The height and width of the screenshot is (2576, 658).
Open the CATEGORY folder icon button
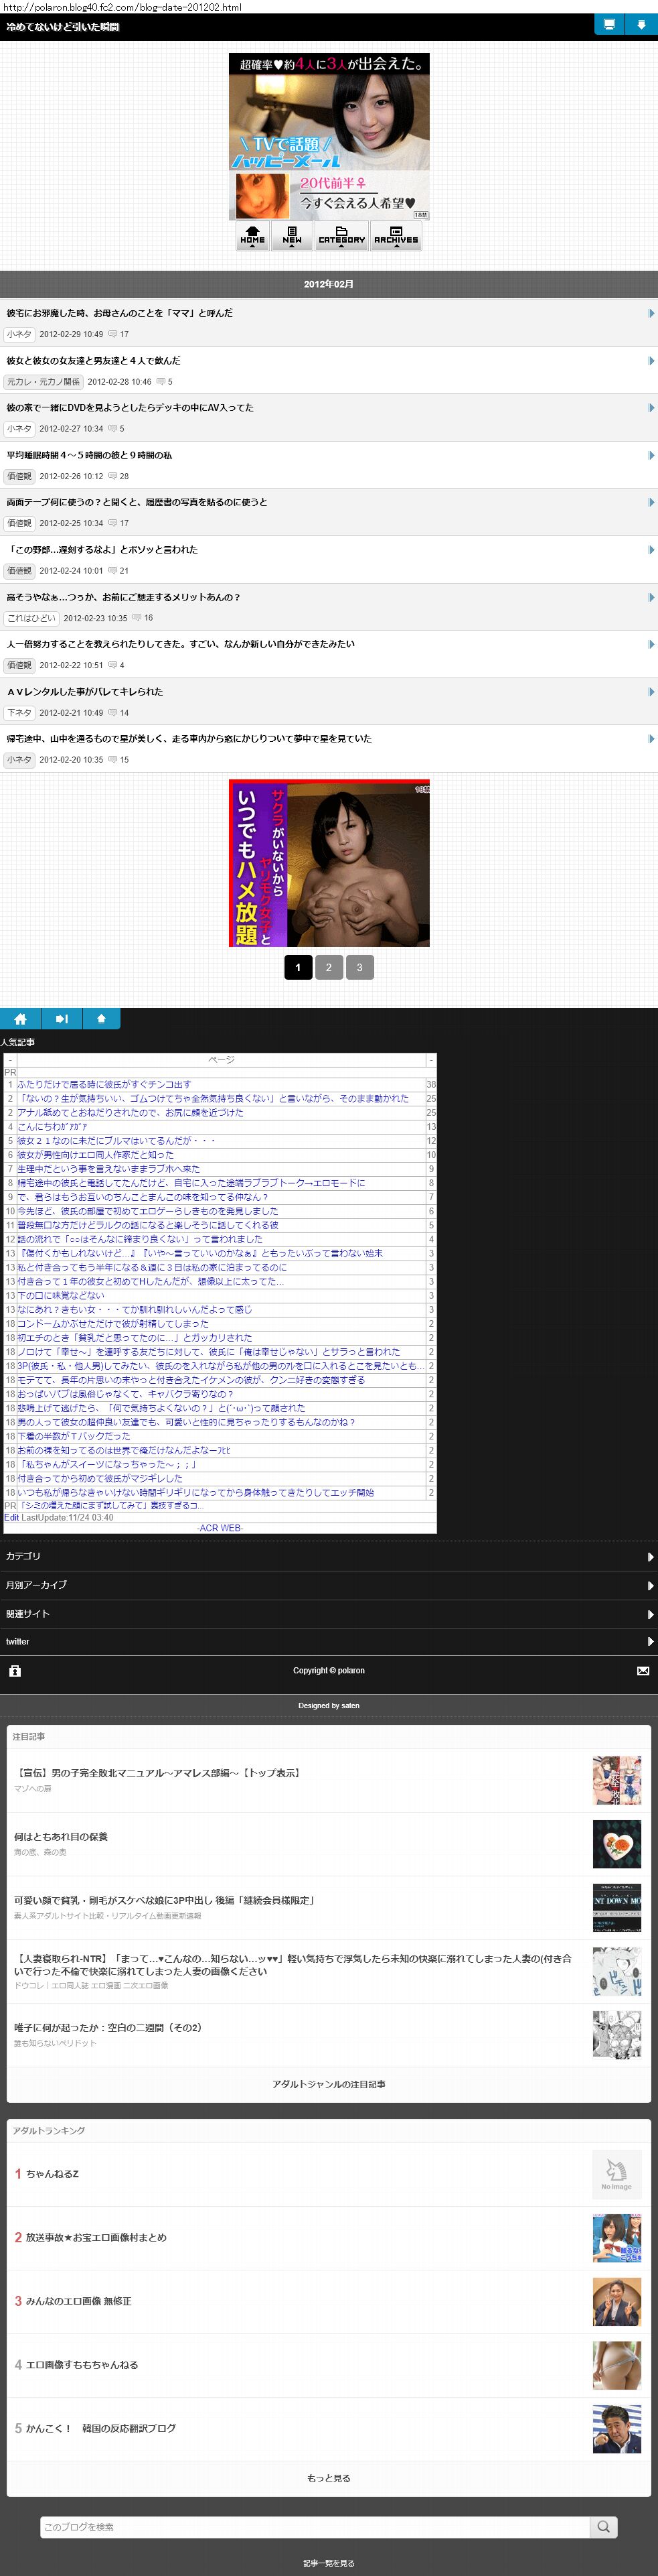pyautogui.click(x=341, y=236)
